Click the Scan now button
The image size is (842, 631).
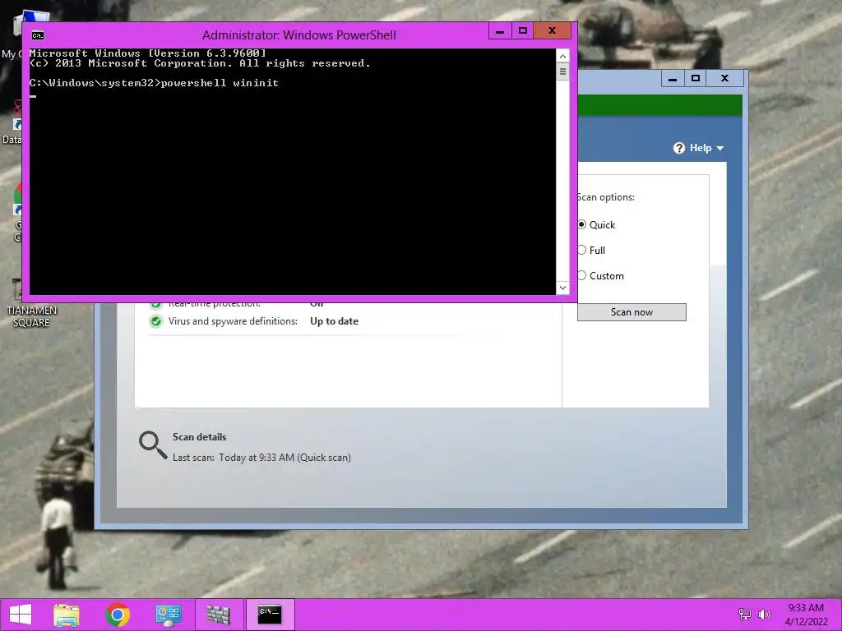[631, 312]
